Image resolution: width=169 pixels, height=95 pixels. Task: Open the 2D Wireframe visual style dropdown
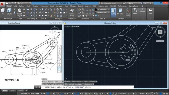click(102, 9)
